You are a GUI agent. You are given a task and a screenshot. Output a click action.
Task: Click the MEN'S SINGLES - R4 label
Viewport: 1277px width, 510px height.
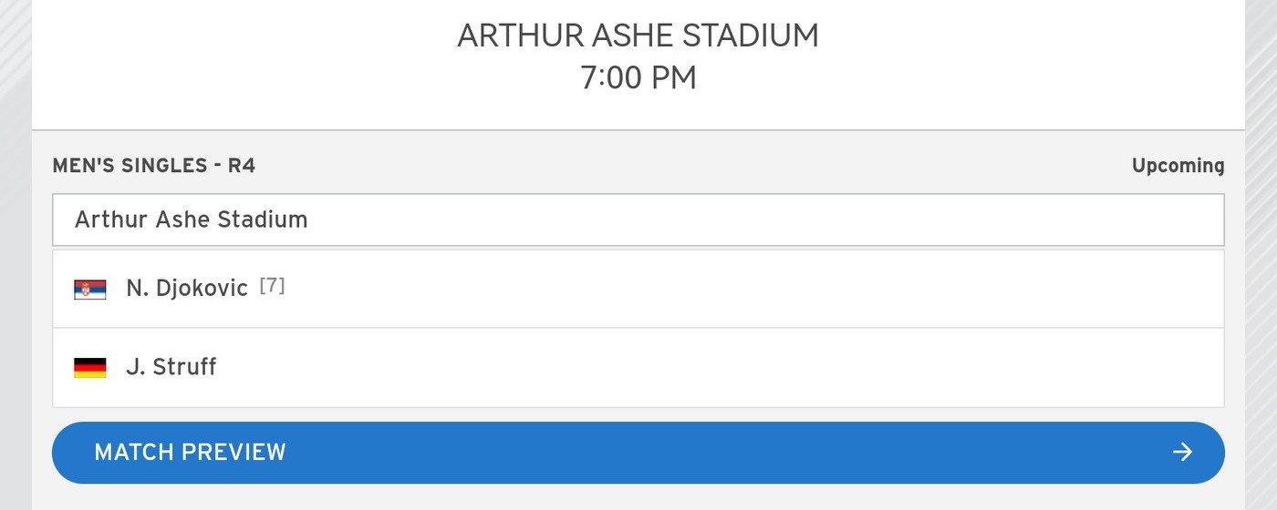point(154,166)
